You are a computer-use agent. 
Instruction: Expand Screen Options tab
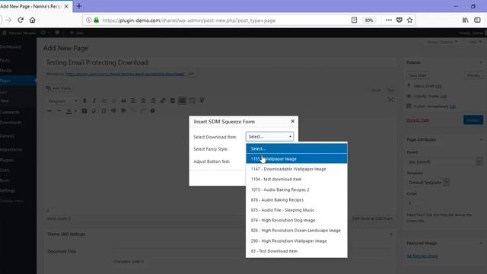(442, 42)
